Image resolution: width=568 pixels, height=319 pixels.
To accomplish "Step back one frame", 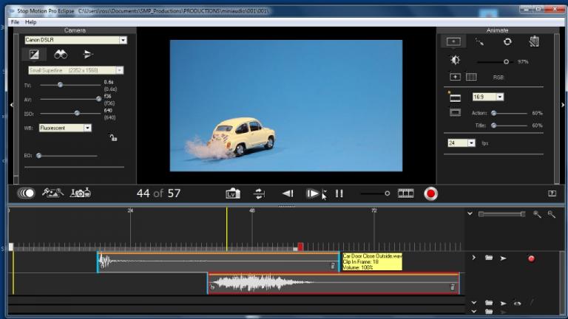I will (x=288, y=194).
